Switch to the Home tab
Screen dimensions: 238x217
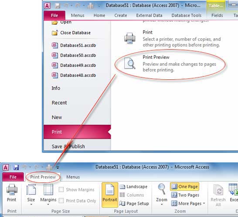pyautogui.click(x=99, y=16)
